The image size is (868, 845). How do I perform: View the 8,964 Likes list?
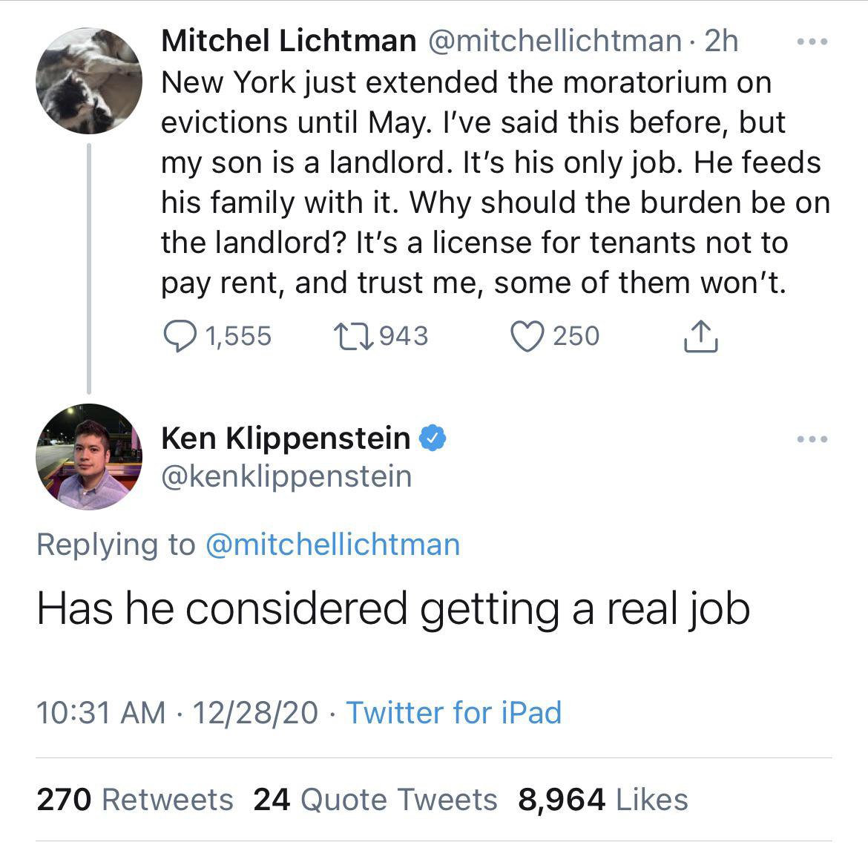click(602, 799)
